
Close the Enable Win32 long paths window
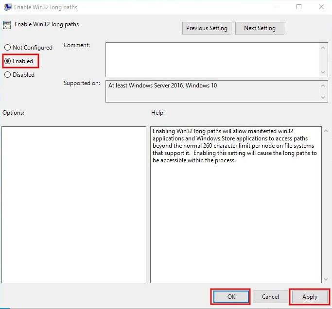point(321,7)
